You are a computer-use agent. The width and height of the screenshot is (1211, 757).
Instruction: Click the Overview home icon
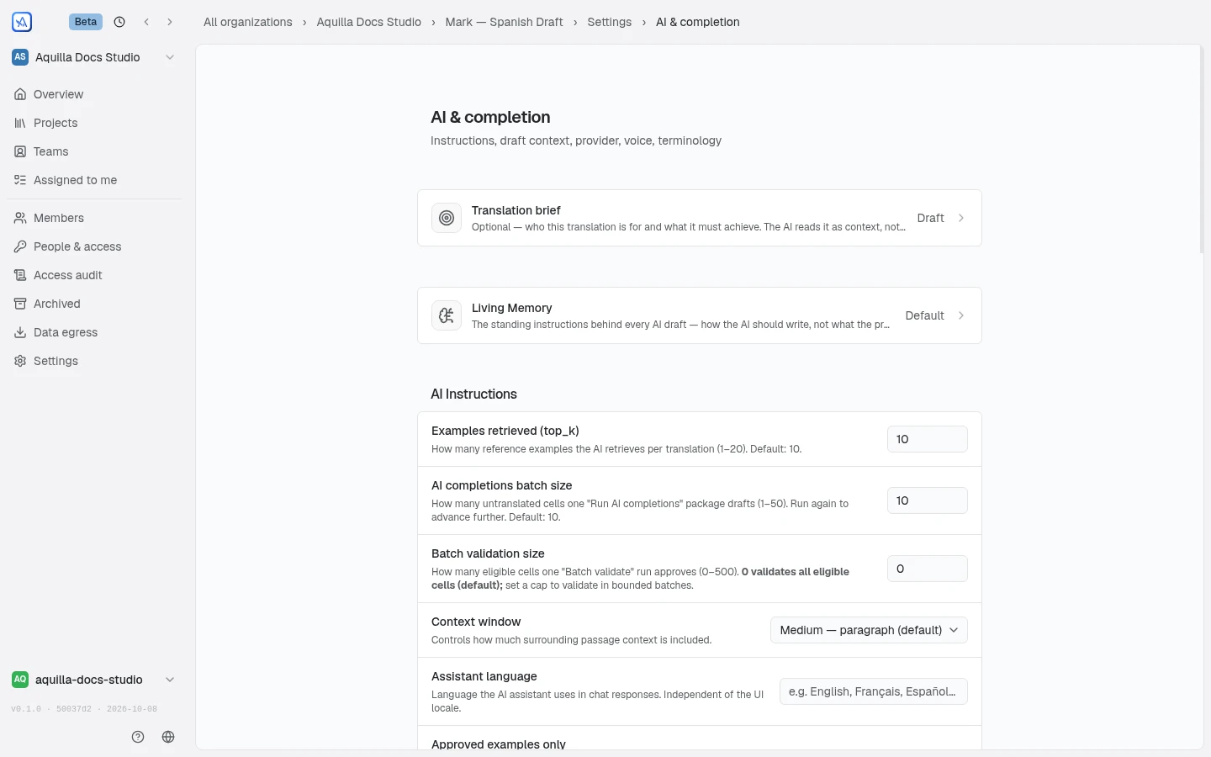(20, 94)
